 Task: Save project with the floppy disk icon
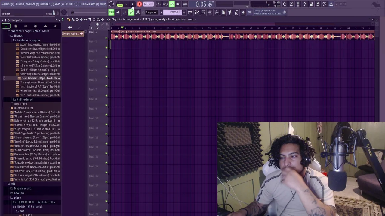pos(311,4)
